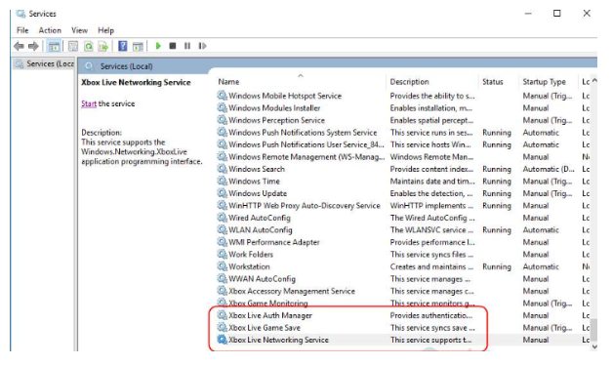Image resolution: width=612 pixels, height=365 pixels.
Task: Toggle the Show/Hide Console Tree icon
Action: click(54, 47)
